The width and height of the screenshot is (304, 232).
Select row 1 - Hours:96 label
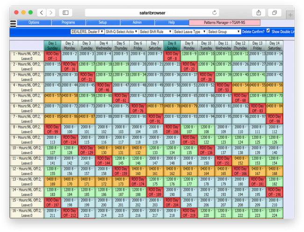click(27, 56)
